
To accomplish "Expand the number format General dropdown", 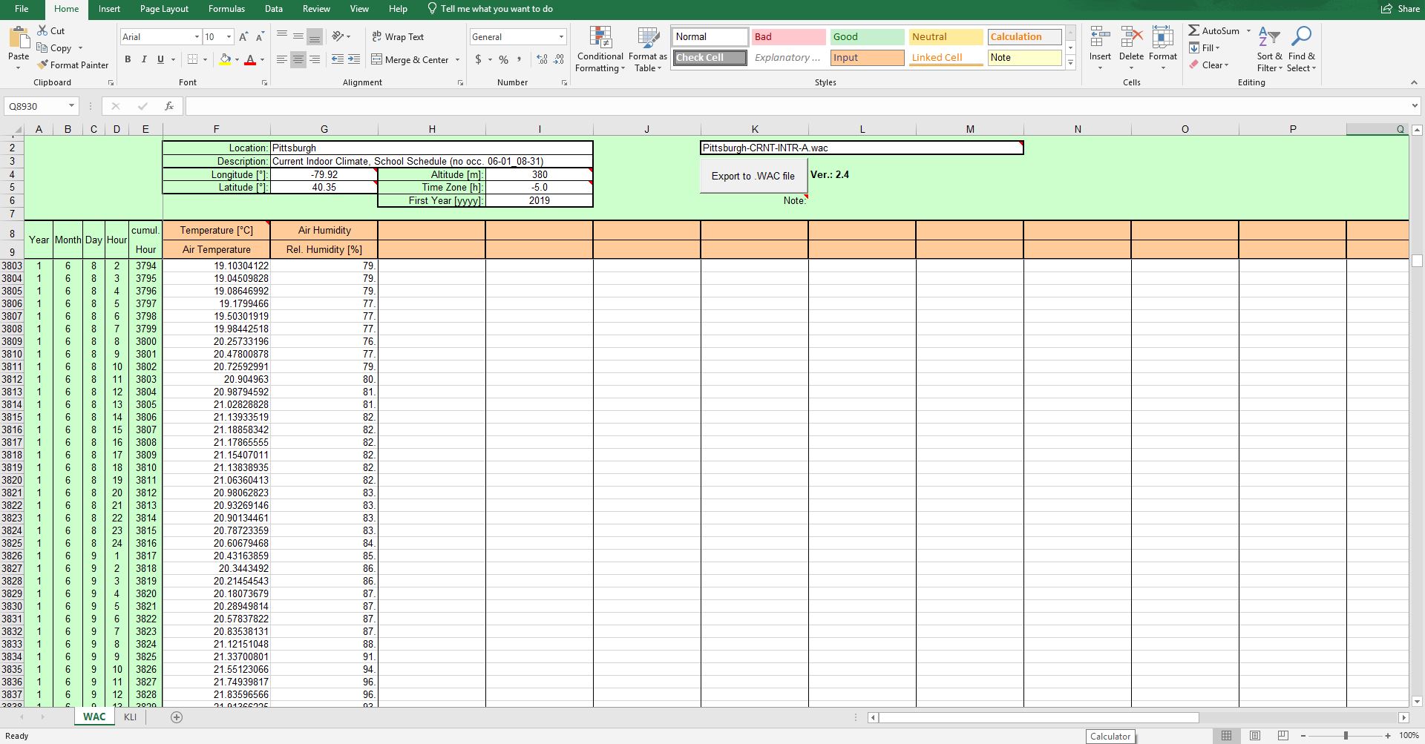I will click(x=561, y=36).
